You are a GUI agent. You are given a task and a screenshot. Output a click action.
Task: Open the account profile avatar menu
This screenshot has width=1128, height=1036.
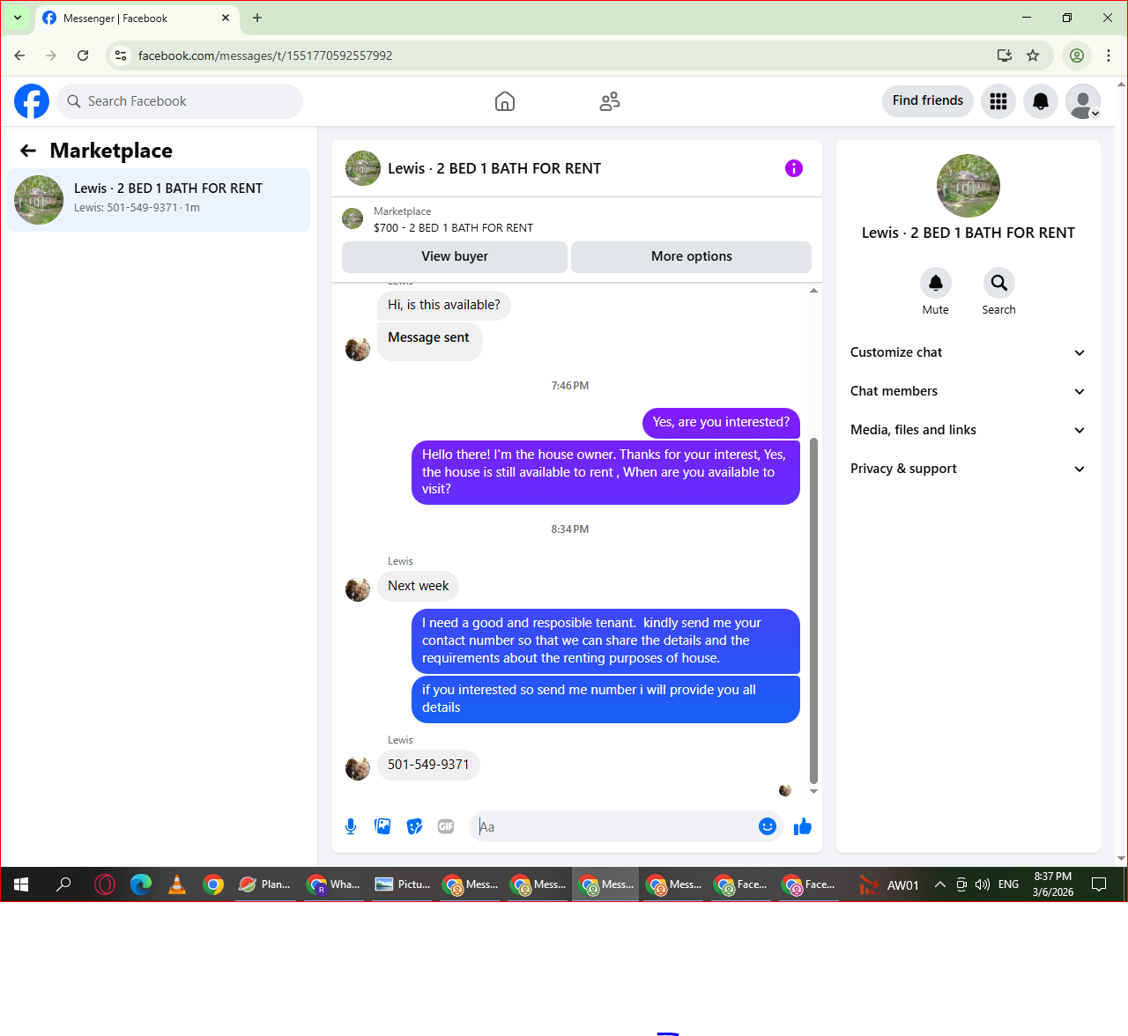(1083, 101)
